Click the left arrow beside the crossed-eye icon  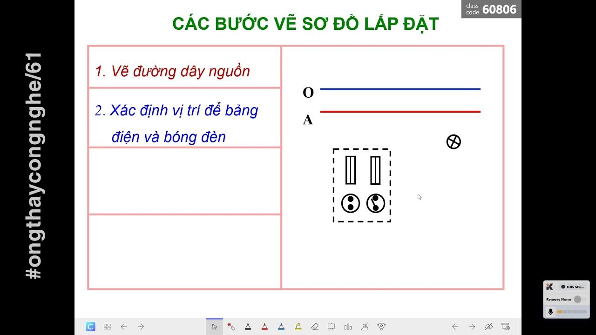click(455, 327)
